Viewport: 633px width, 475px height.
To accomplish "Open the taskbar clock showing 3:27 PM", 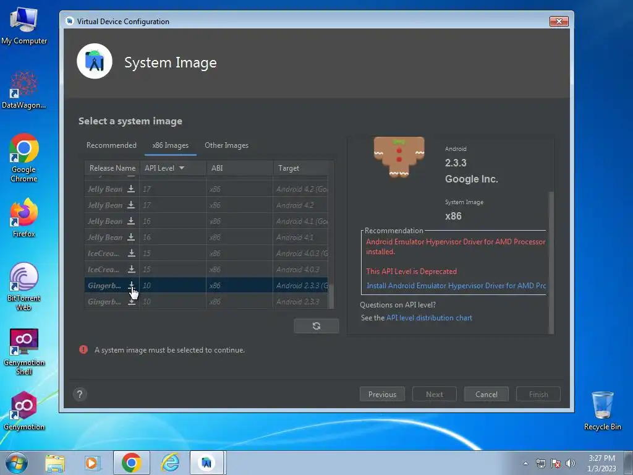I will coord(601,463).
